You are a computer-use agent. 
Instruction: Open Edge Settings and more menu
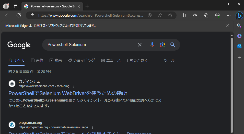(229, 15)
